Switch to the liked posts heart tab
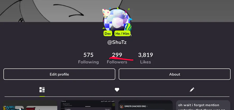 point(117,90)
